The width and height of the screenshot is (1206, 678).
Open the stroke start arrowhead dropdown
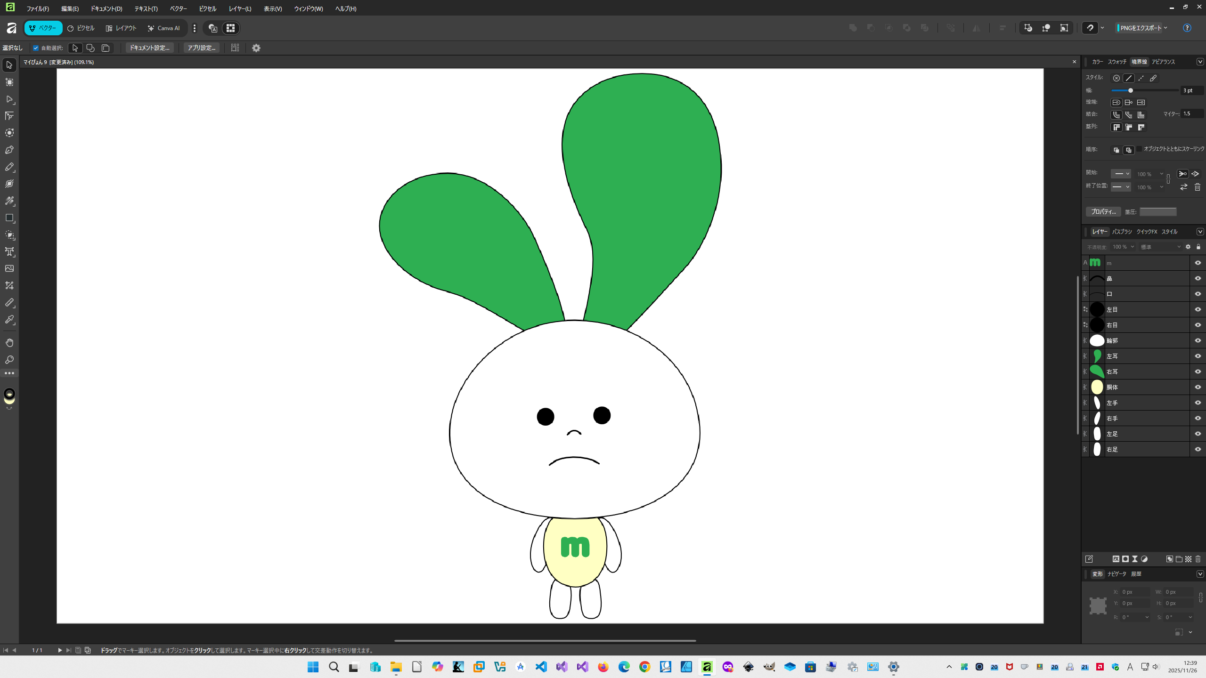point(1120,174)
